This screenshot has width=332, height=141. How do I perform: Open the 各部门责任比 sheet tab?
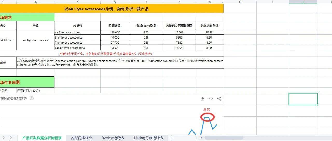[x=81, y=138]
